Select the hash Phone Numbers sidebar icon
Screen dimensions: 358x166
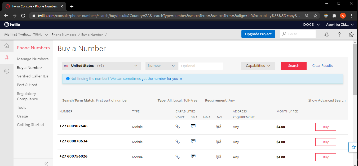7,58
